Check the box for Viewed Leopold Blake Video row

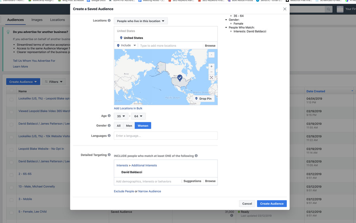click(11, 112)
